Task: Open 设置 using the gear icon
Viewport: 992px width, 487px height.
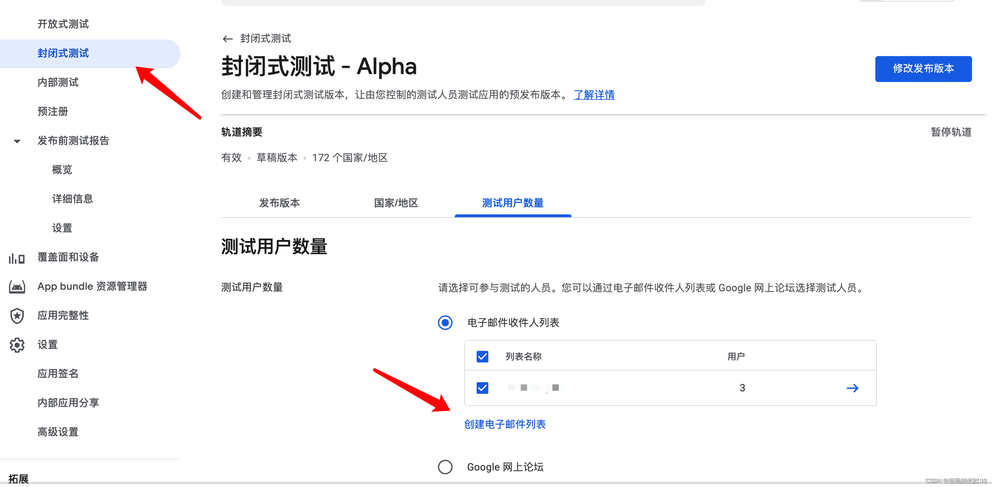Action: point(17,345)
